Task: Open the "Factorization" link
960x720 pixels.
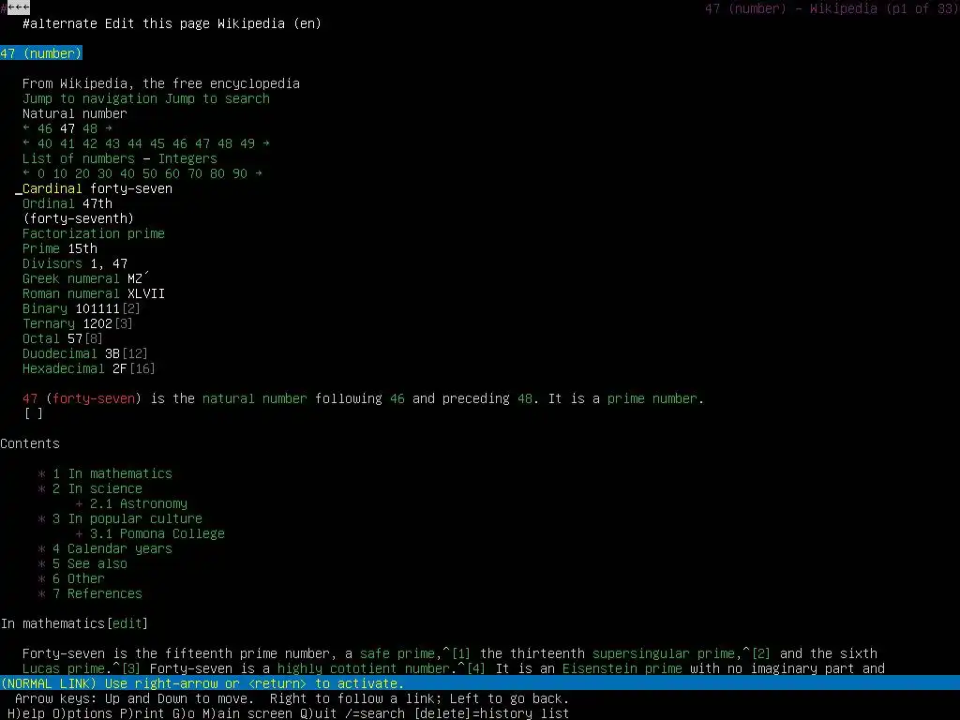Action: click(71, 233)
